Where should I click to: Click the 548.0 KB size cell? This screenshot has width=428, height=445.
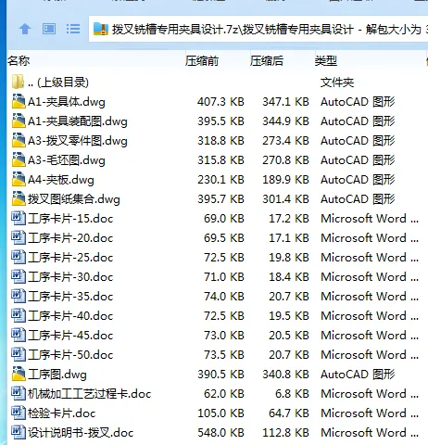220,433
